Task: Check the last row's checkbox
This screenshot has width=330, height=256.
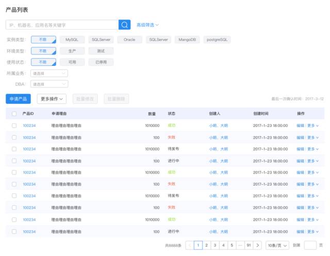Action: click(14, 232)
